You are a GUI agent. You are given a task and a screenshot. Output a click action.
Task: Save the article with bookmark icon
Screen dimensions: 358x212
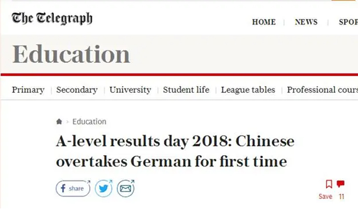pyautogui.click(x=329, y=184)
